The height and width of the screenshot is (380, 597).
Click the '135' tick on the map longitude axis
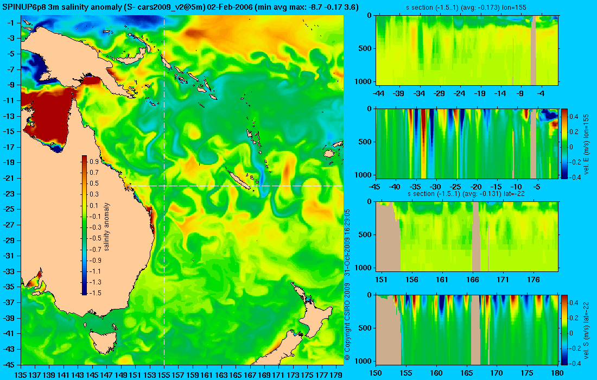click(x=20, y=375)
